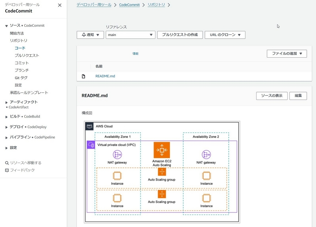Screen dimensions: 316x227
Task: Click the リファレンス label above dropdown
Action: (x=116, y=27)
